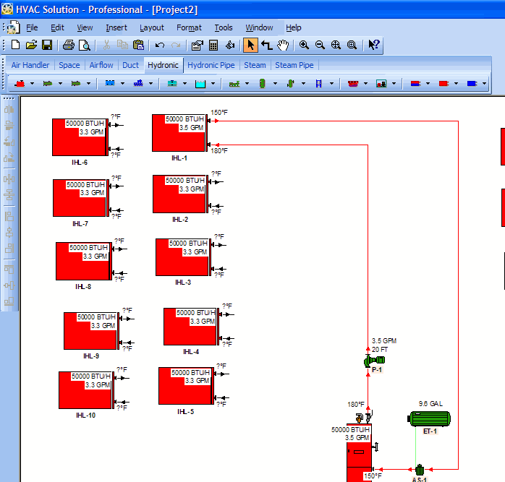Select the P-1 pump symbol
This screenshot has height=482, width=505.
(373, 361)
